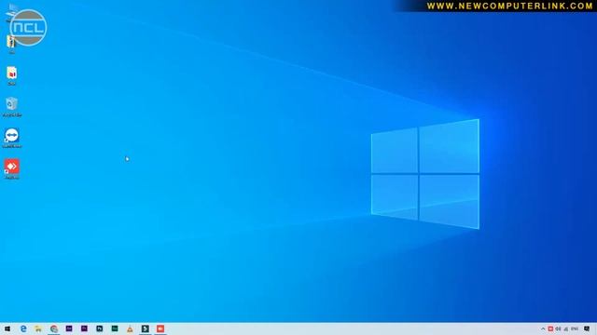Open VLC media player from taskbar
Image resolution: width=597 pixels, height=335 pixels.
click(x=130, y=328)
